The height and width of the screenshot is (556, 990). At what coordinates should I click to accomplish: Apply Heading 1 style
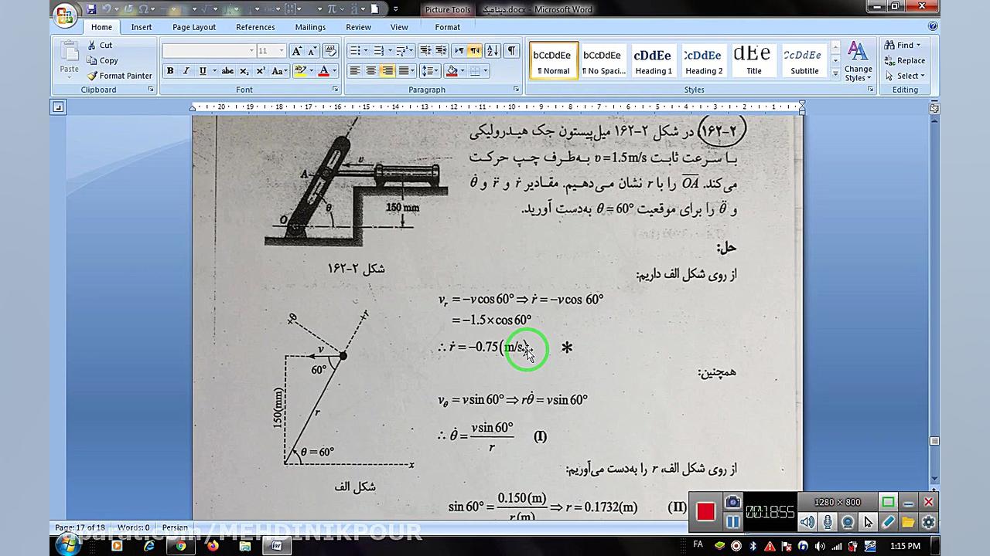click(653, 60)
